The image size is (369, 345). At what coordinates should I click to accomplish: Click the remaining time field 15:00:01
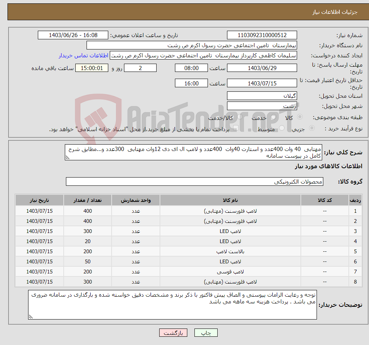coord(92,68)
